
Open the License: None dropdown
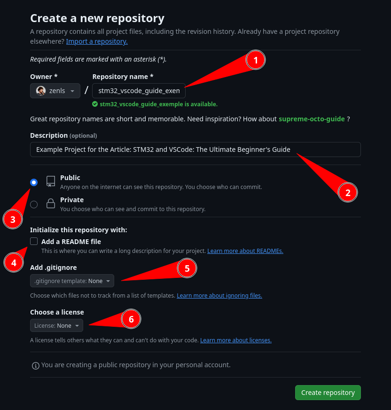coord(57,325)
